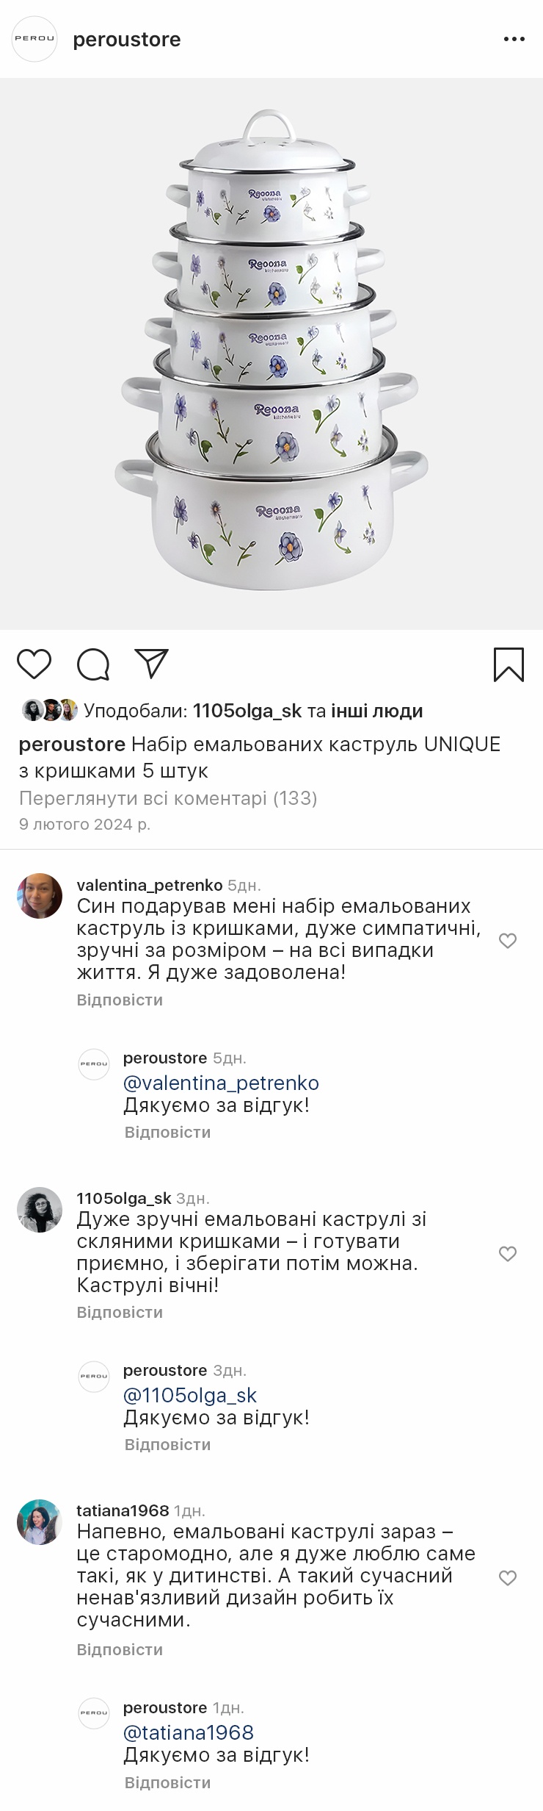Open the comment bubble icon
Image resolution: width=543 pixels, height=1811 pixels.
click(93, 664)
